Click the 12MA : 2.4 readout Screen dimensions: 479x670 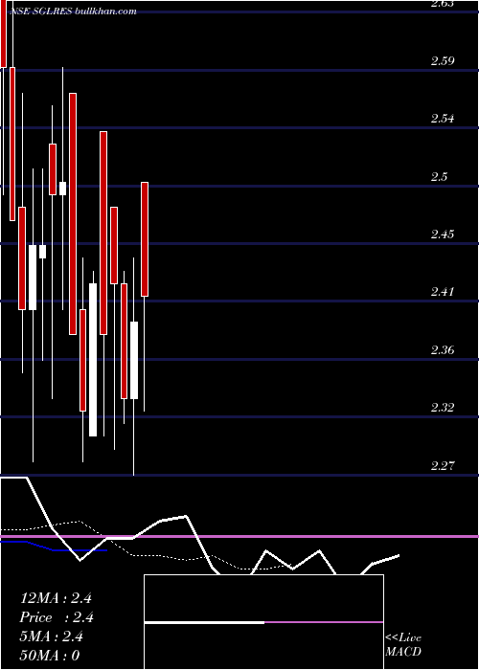(56, 598)
